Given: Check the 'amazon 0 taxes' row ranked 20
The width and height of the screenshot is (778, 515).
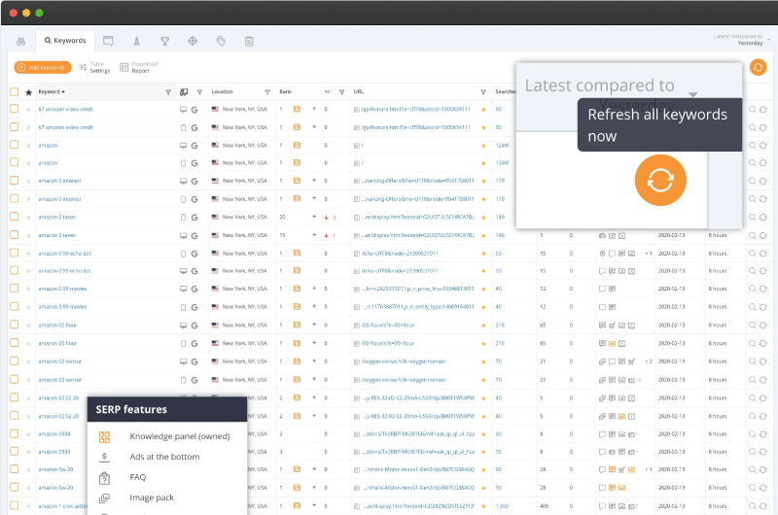Looking at the screenshot, I should (x=15, y=217).
